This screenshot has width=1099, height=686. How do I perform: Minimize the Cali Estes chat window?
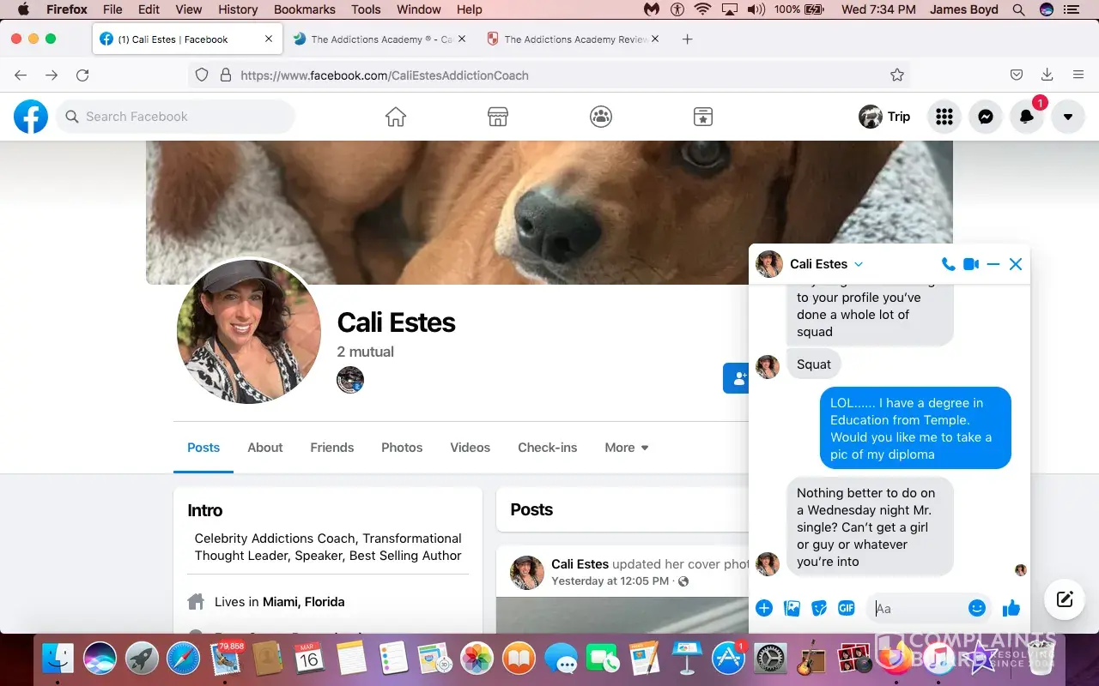pos(993,264)
